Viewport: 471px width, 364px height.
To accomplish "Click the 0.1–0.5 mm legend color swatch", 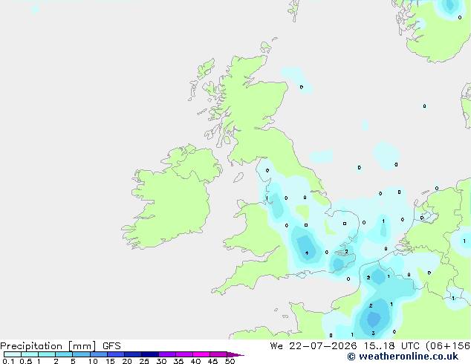I will point(13,354).
